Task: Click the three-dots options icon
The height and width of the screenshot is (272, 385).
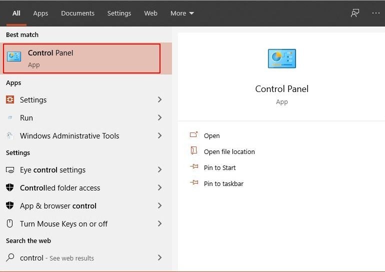Action: pos(376,13)
